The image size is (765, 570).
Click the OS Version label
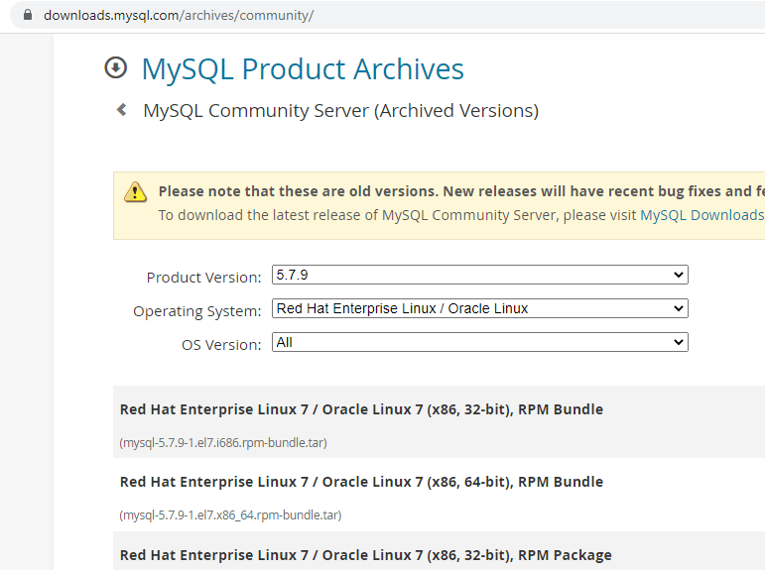pos(221,345)
